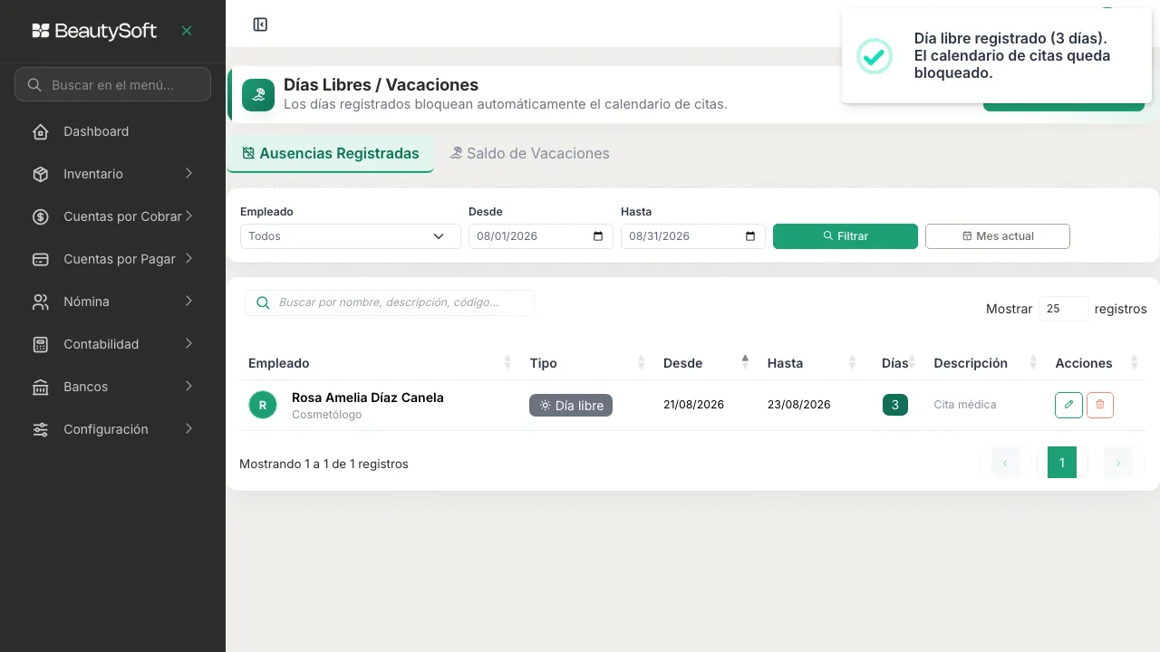This screenshot has width=1160, height=652.
Task: Expand the Configuración menu chevron
Action: coord(188,429)
